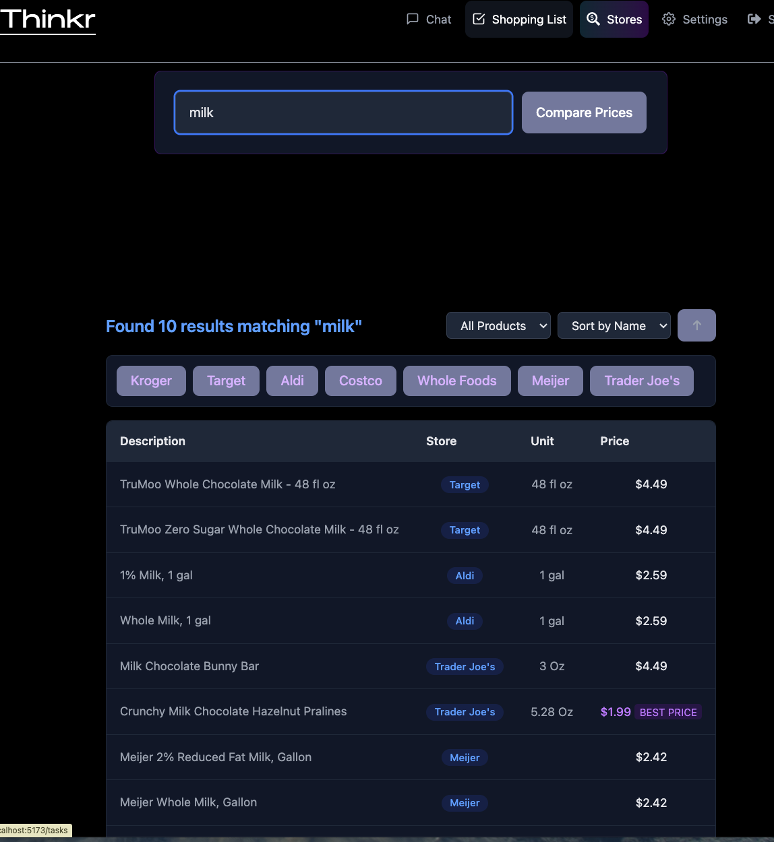774x842 pixels.
Task: Filter results by Costco store
Action: 361,381
